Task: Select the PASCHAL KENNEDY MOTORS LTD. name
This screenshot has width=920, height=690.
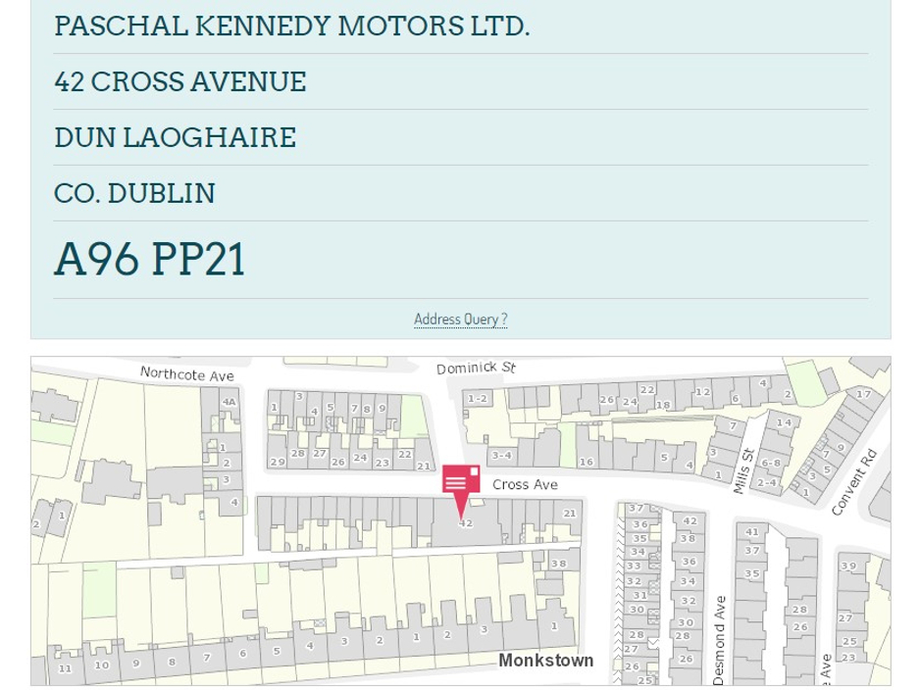Action: pos(292,25)
